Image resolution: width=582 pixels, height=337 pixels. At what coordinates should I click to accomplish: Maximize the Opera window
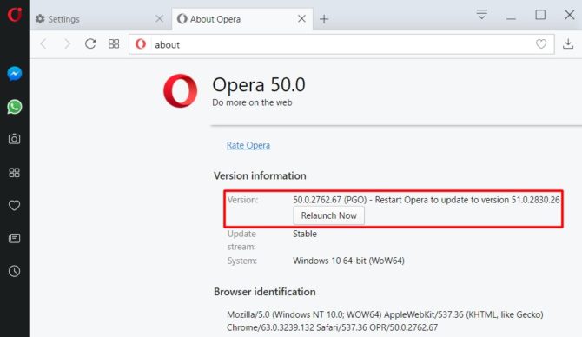click(x=540, y=15)
